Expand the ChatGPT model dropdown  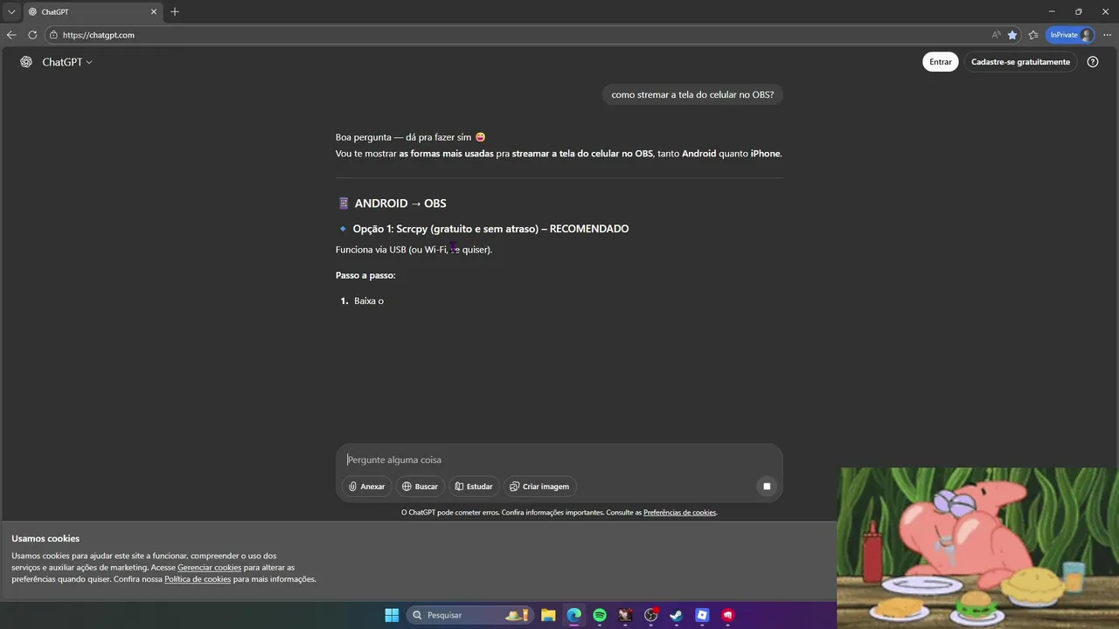pyautogui.click(x=67, y=62)
